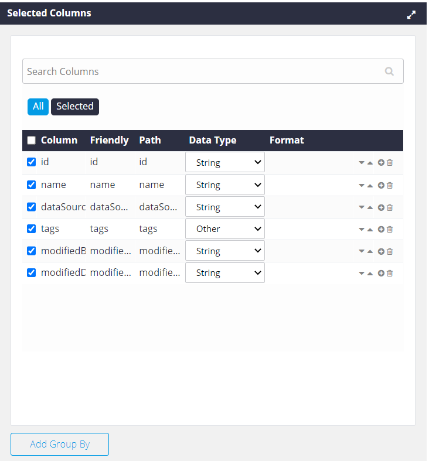429x461 pixels.
Task: Move the tags row up
Action: pos(370,230)
